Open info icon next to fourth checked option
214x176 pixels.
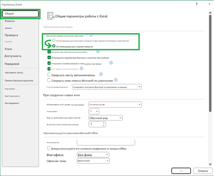tap(82, 68)
